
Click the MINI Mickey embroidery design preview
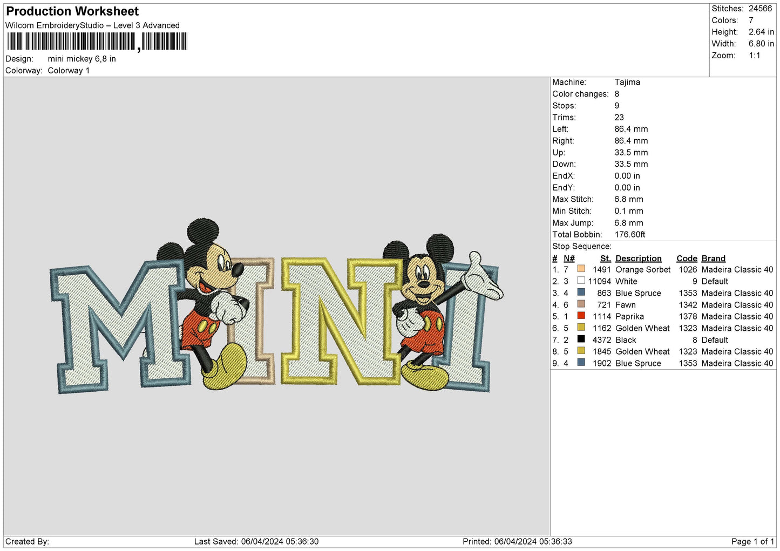click(x=276, y=307)
